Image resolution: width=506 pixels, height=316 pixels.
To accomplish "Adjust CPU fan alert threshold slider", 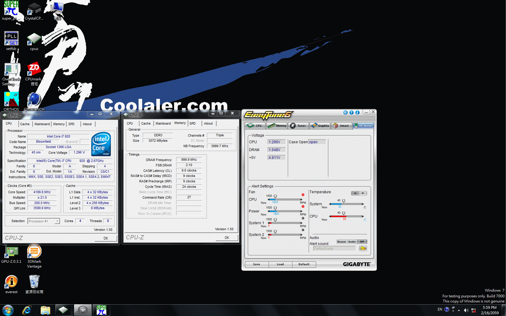I will point(275,197).
